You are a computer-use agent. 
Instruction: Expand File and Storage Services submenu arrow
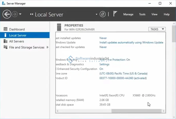(48, 47)
